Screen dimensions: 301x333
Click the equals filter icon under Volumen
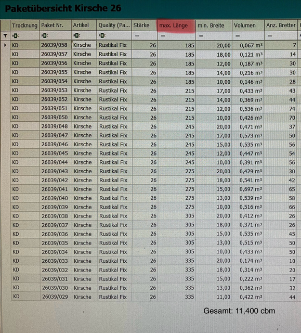pos(238,36)
